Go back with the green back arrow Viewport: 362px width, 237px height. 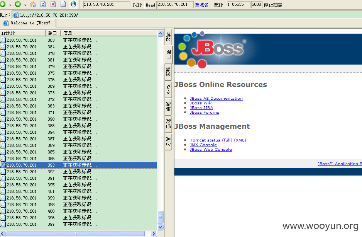point(3,4)
